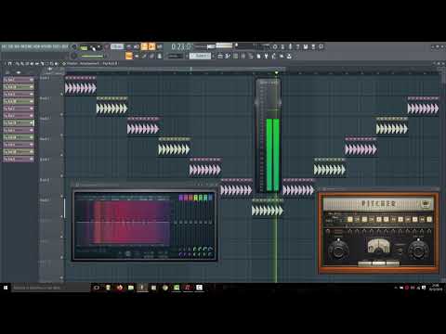Click the left mode button at Pitcher bottom
The image size is (446, 334).
pos(365,263)
